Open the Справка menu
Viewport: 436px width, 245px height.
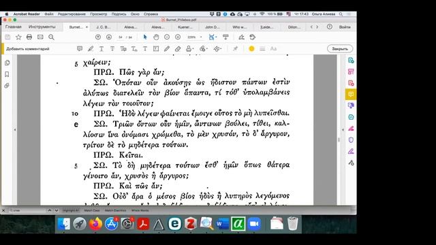click(151, 14)
